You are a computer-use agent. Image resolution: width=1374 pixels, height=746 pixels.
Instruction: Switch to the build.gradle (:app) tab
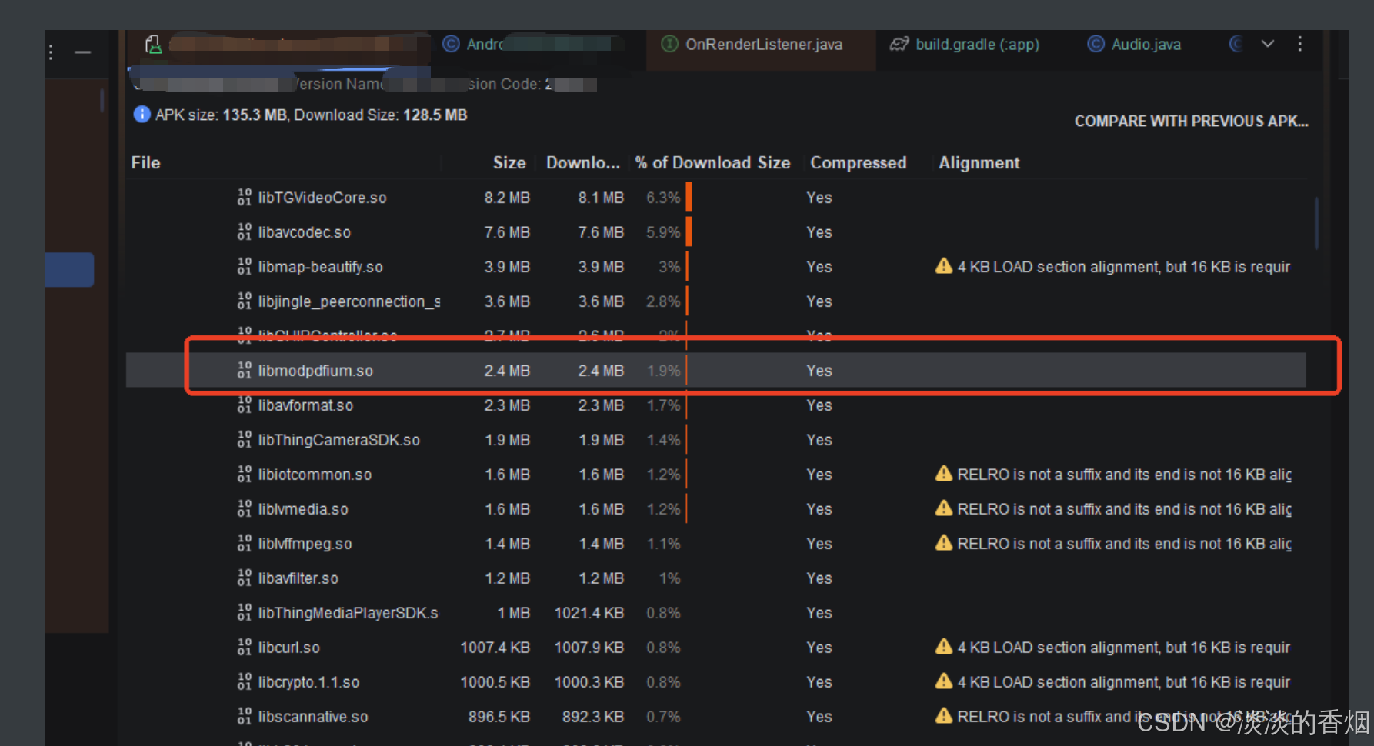(965, 45)
